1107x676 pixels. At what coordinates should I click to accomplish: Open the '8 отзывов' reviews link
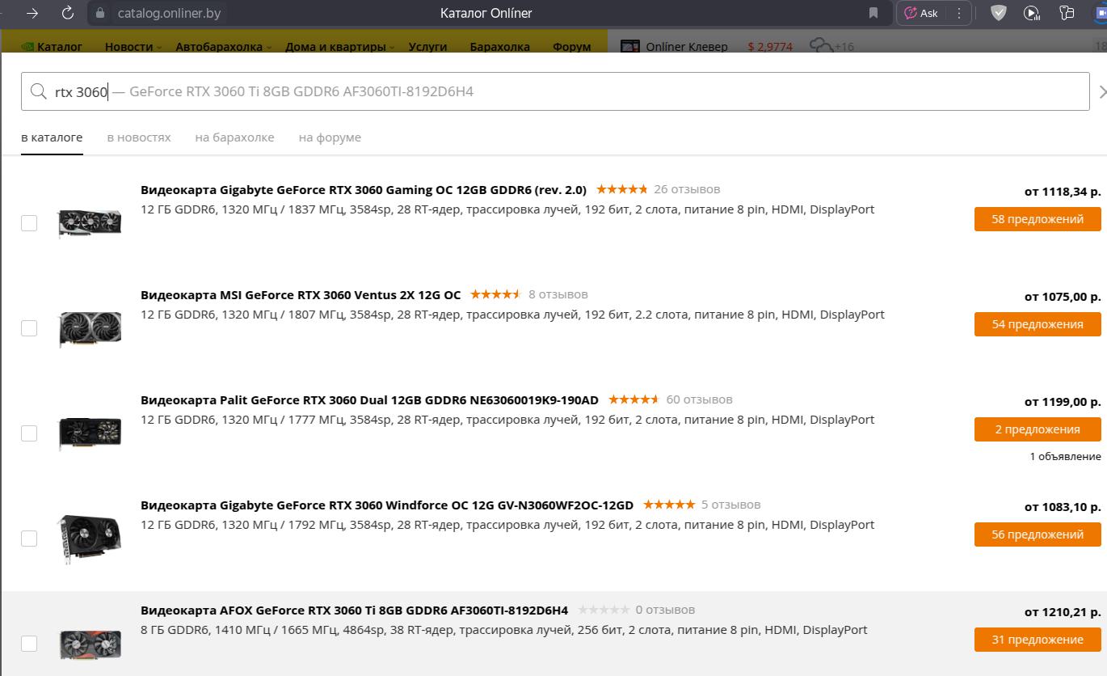click(558, 294)
